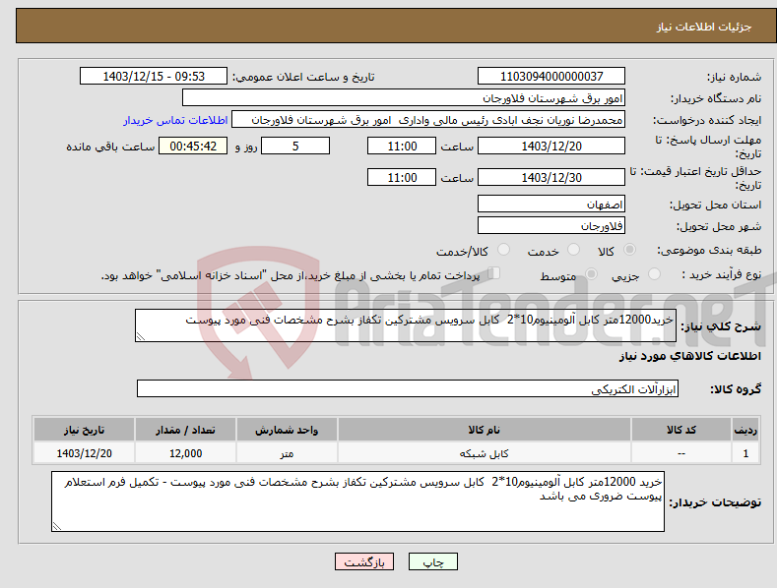
Task: Toggle the Islamic treasury bonds payment checkbox
Action: click(x=494, y=273)
